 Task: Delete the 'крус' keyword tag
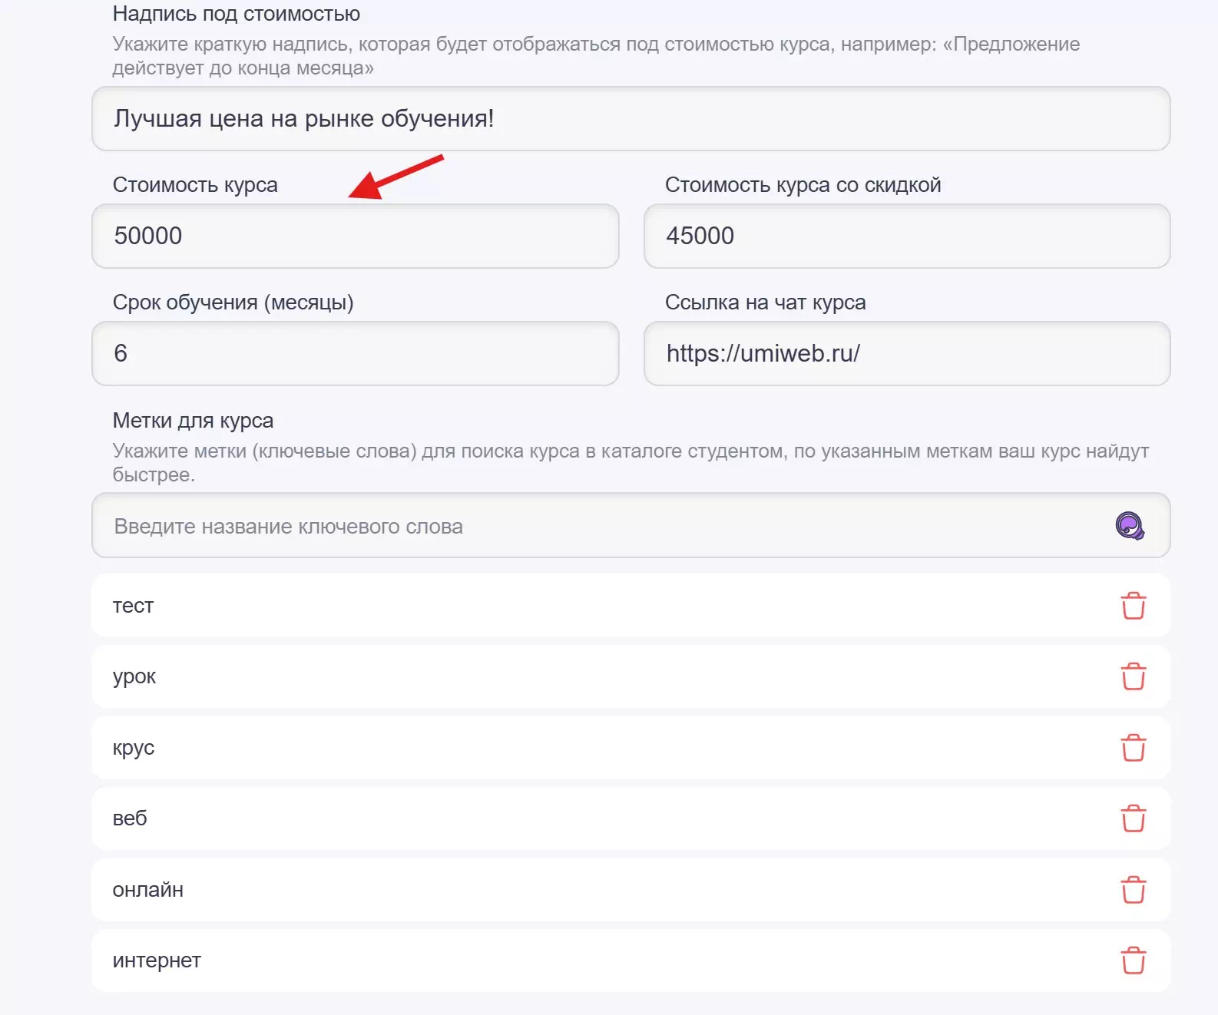[1133, 748]
